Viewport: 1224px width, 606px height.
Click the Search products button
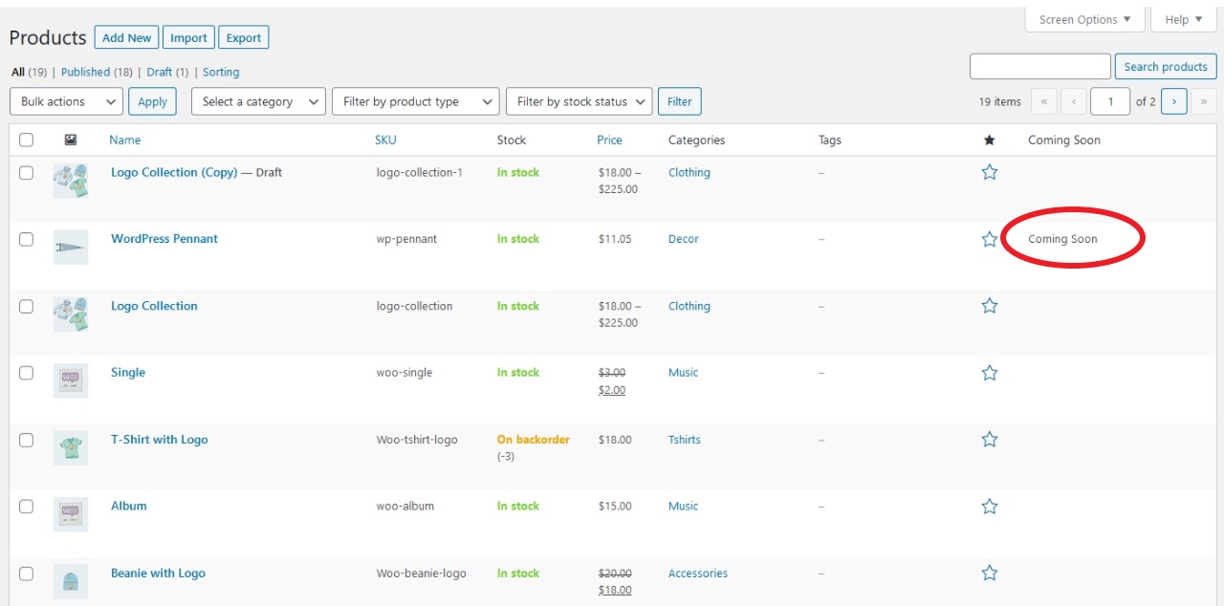pos(1166,66)
